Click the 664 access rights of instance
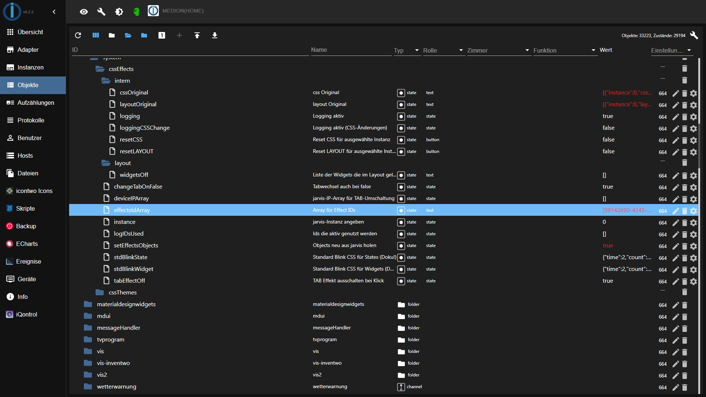706x397 pixels. [x=663, y=223]
